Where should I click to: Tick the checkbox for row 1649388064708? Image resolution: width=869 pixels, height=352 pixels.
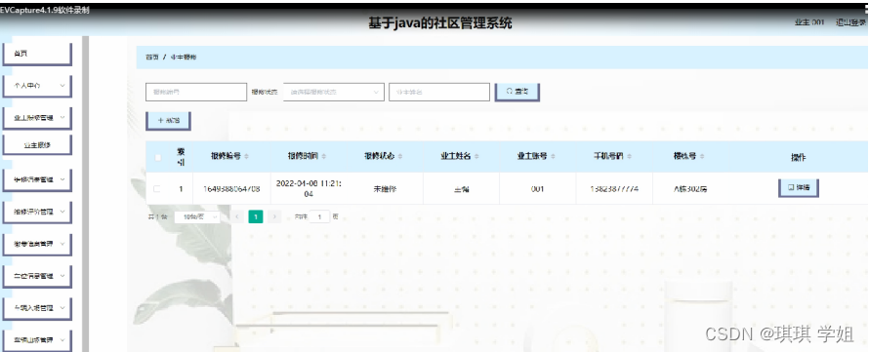pyautogui.click(x=157, y=189)
